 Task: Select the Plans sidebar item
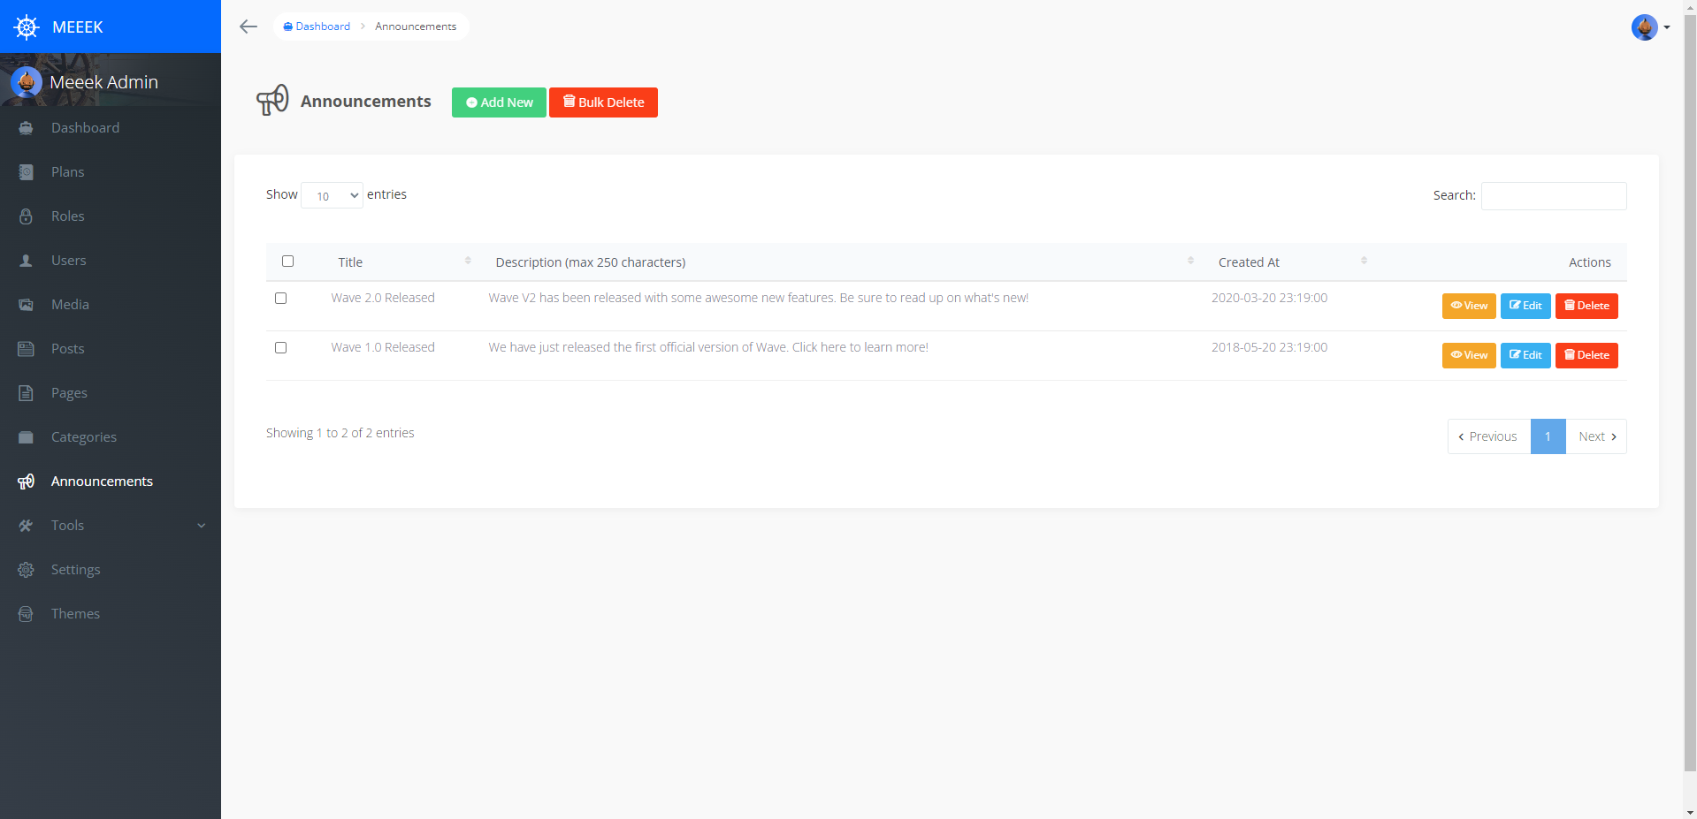pos(68,171)
